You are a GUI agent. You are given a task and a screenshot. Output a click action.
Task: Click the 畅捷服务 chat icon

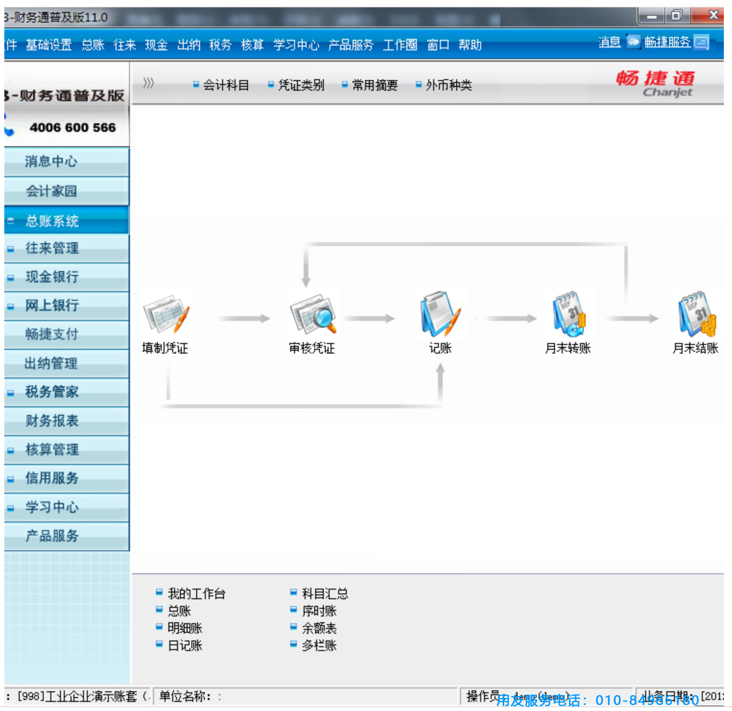(x=701, y=42)
